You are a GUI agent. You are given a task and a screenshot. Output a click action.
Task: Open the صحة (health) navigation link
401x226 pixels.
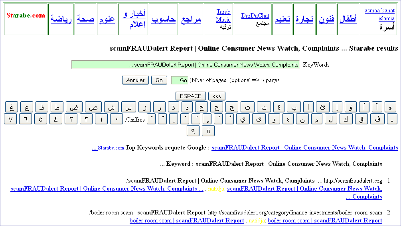pos(85,19)
